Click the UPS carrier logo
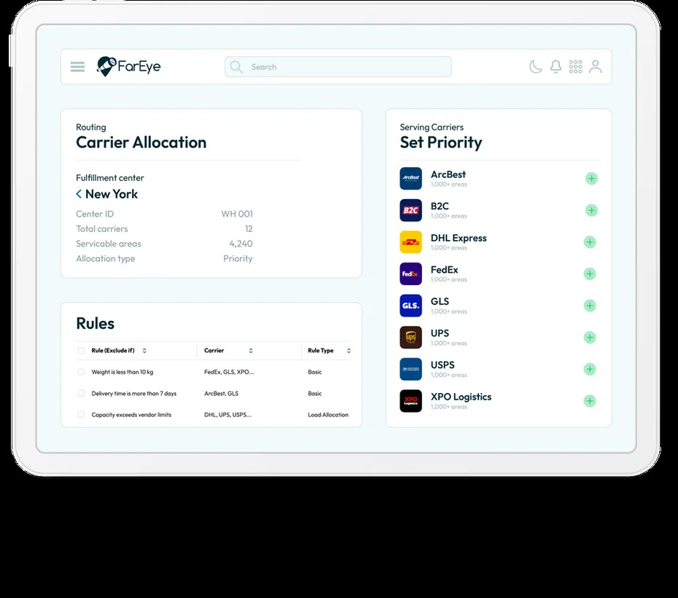 point(410,337)
